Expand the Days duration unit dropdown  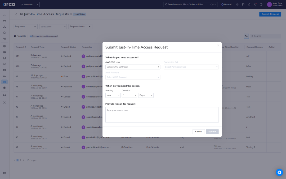[x=146, y=95]
